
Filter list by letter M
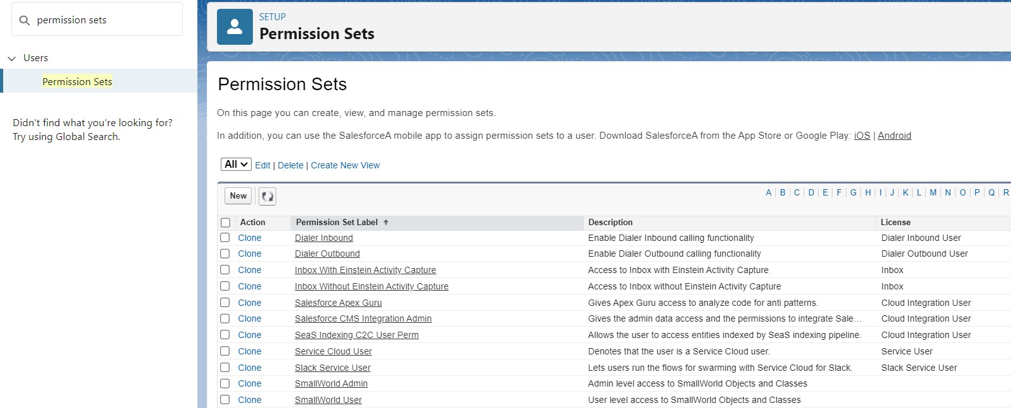click(933, 192)
